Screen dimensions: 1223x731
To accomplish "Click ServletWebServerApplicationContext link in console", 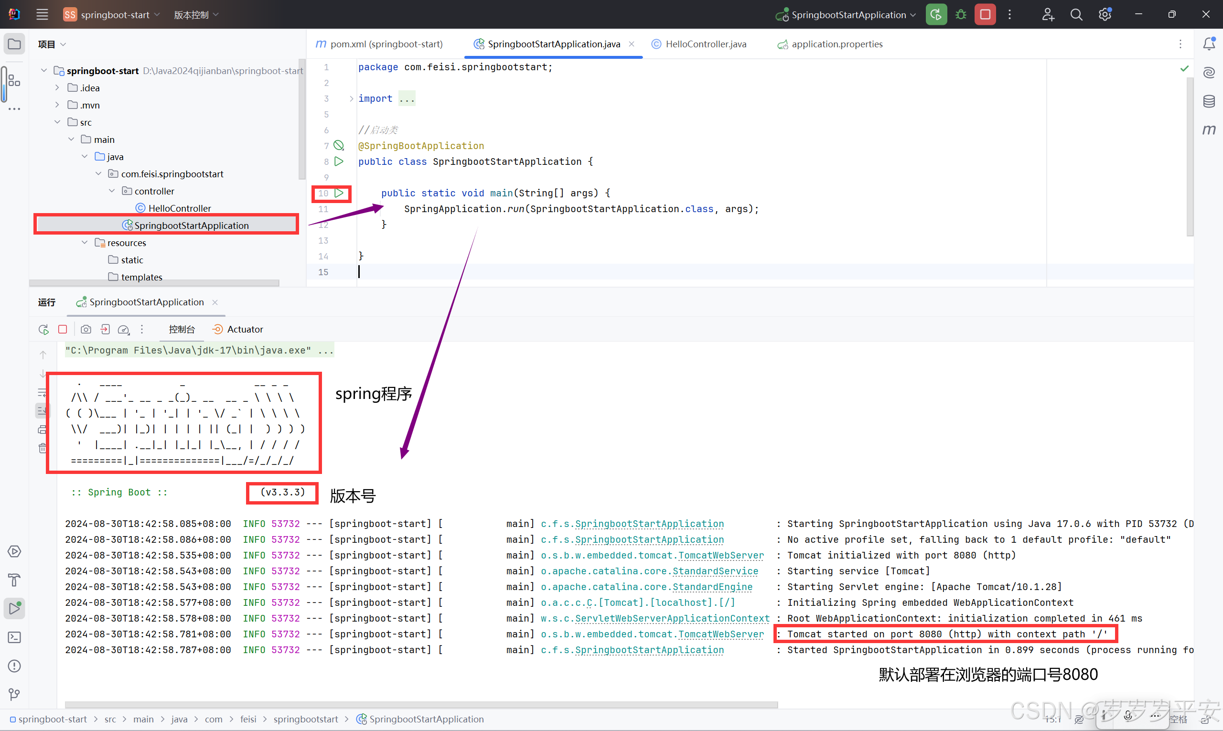I will (x=672, y=619).
